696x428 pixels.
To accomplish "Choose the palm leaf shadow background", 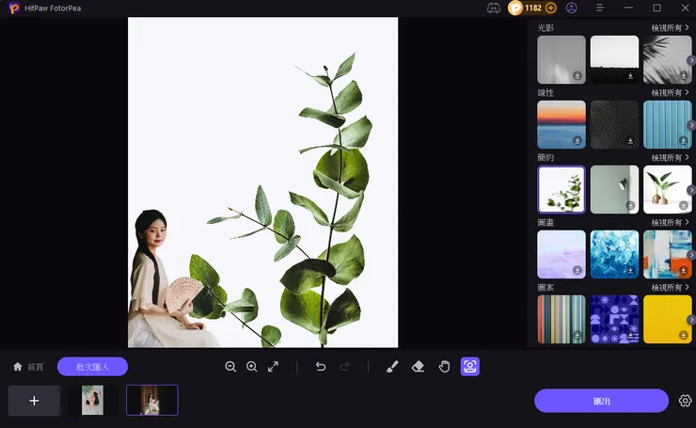I will tap(668, 60).
